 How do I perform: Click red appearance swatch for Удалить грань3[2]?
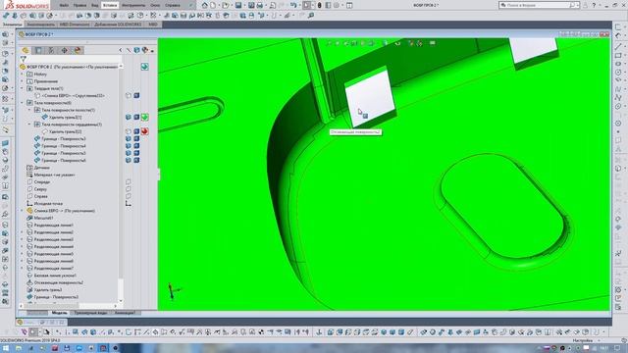pos(144,131)
